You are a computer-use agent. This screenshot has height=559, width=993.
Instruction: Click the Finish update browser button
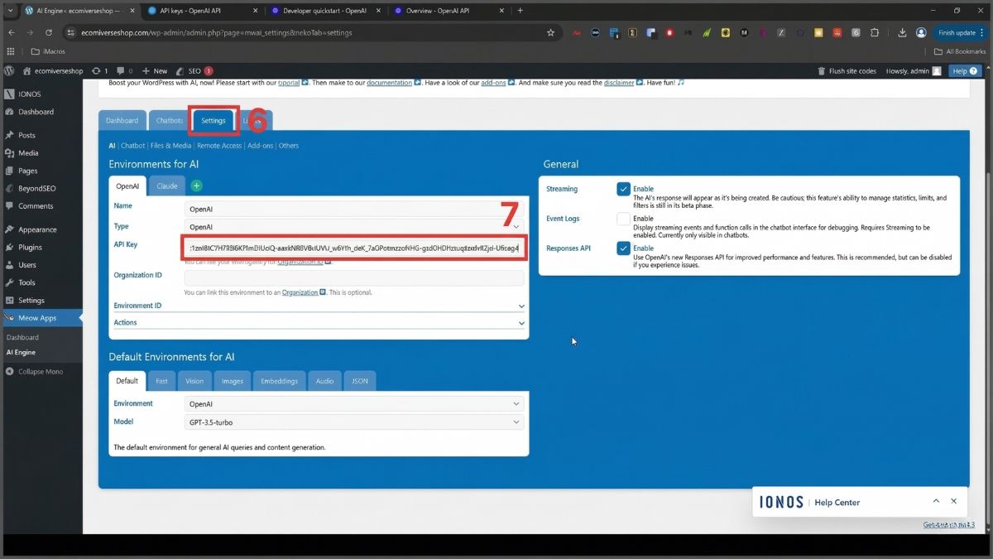click(958, 32)
